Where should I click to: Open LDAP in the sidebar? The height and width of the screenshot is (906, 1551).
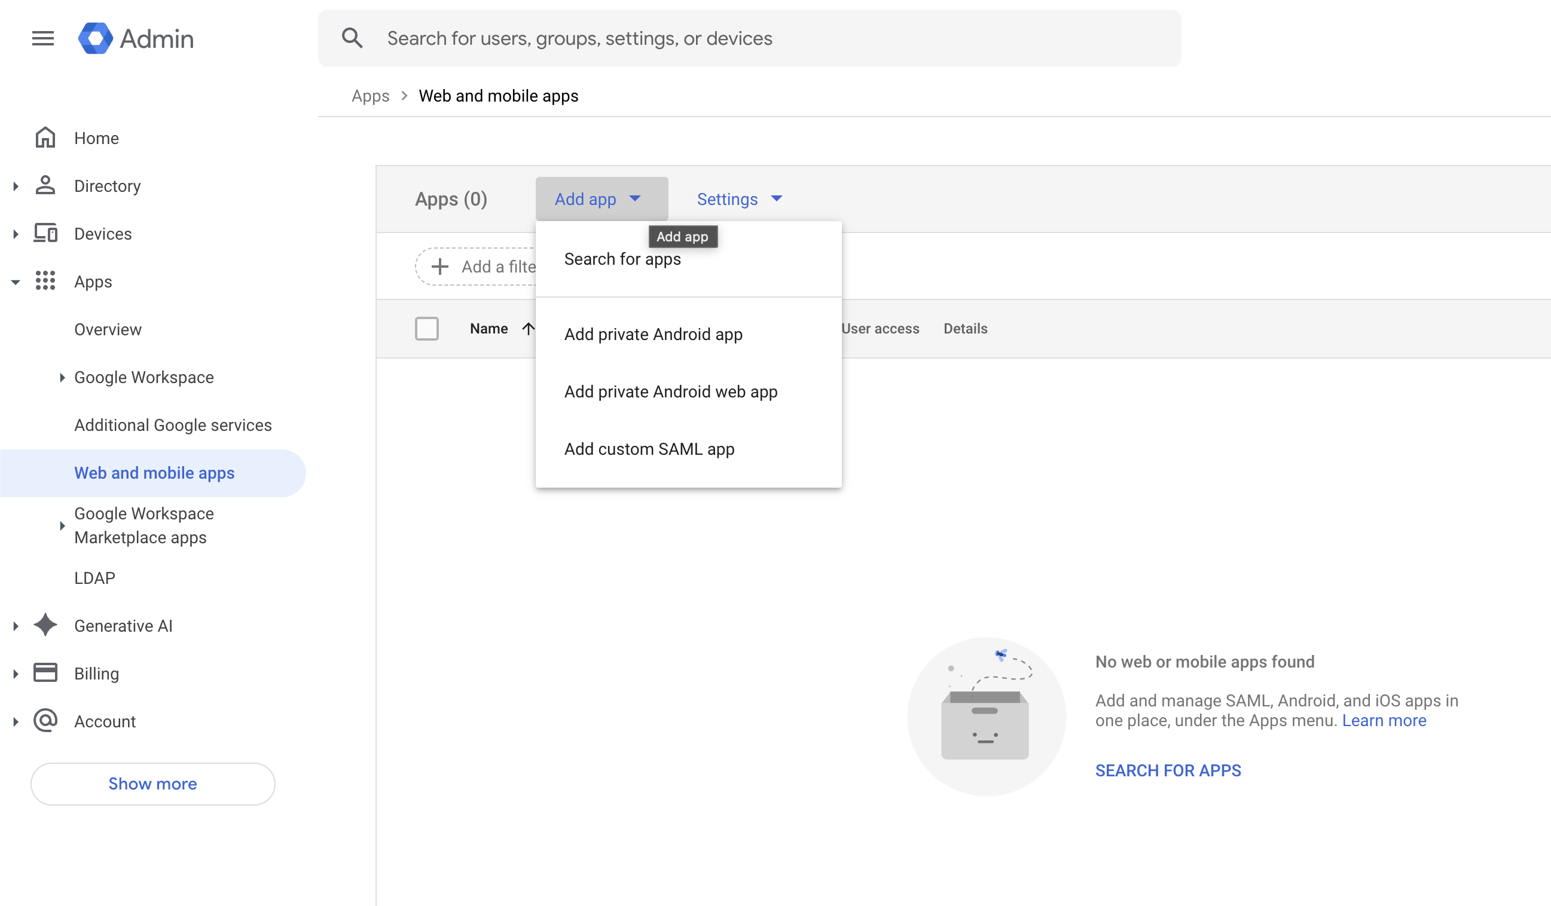[x=94, y=577]
